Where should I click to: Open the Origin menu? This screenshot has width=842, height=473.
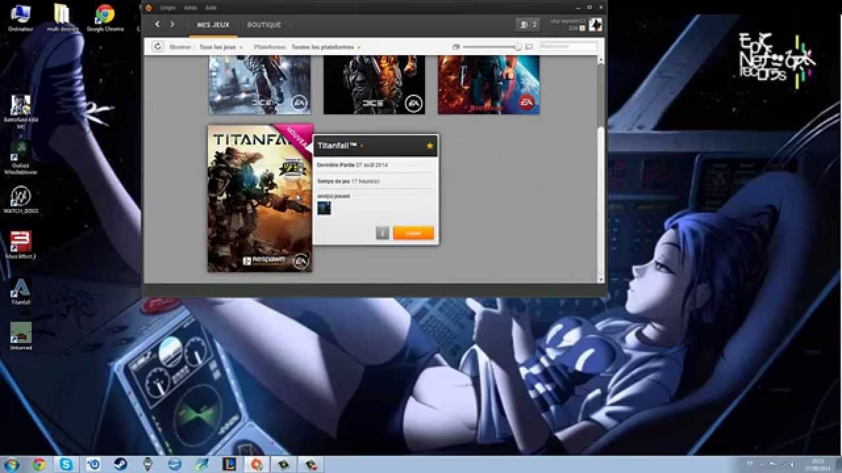click(168, 8)
